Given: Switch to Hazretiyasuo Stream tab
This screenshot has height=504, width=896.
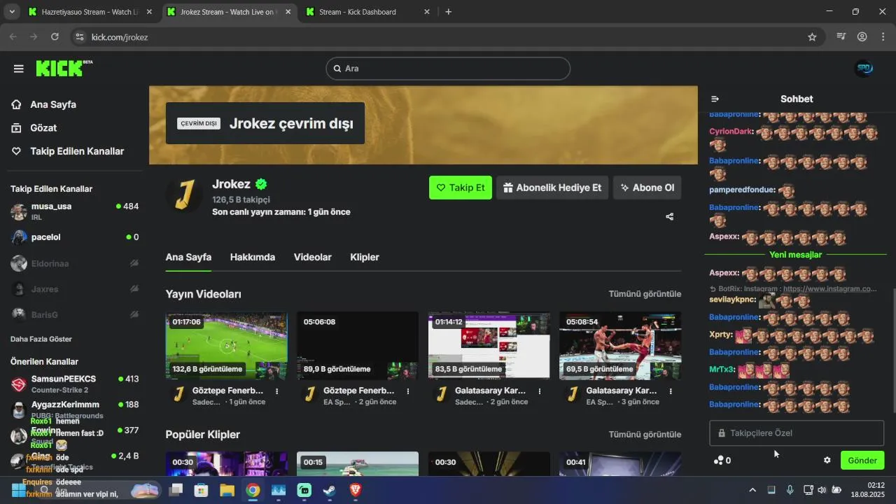Looking at the screenshot, I should pos(90,12).
